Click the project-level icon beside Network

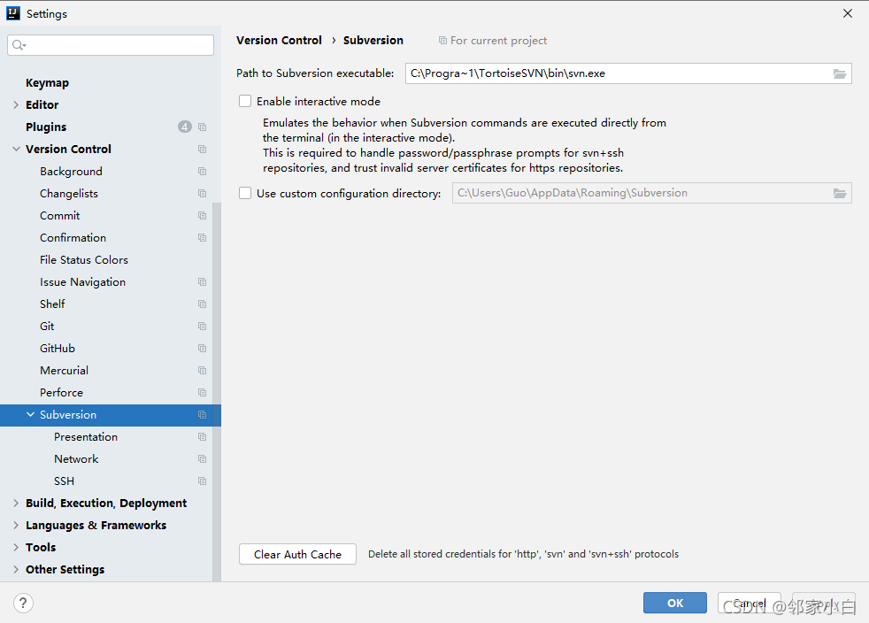point(203,459)
